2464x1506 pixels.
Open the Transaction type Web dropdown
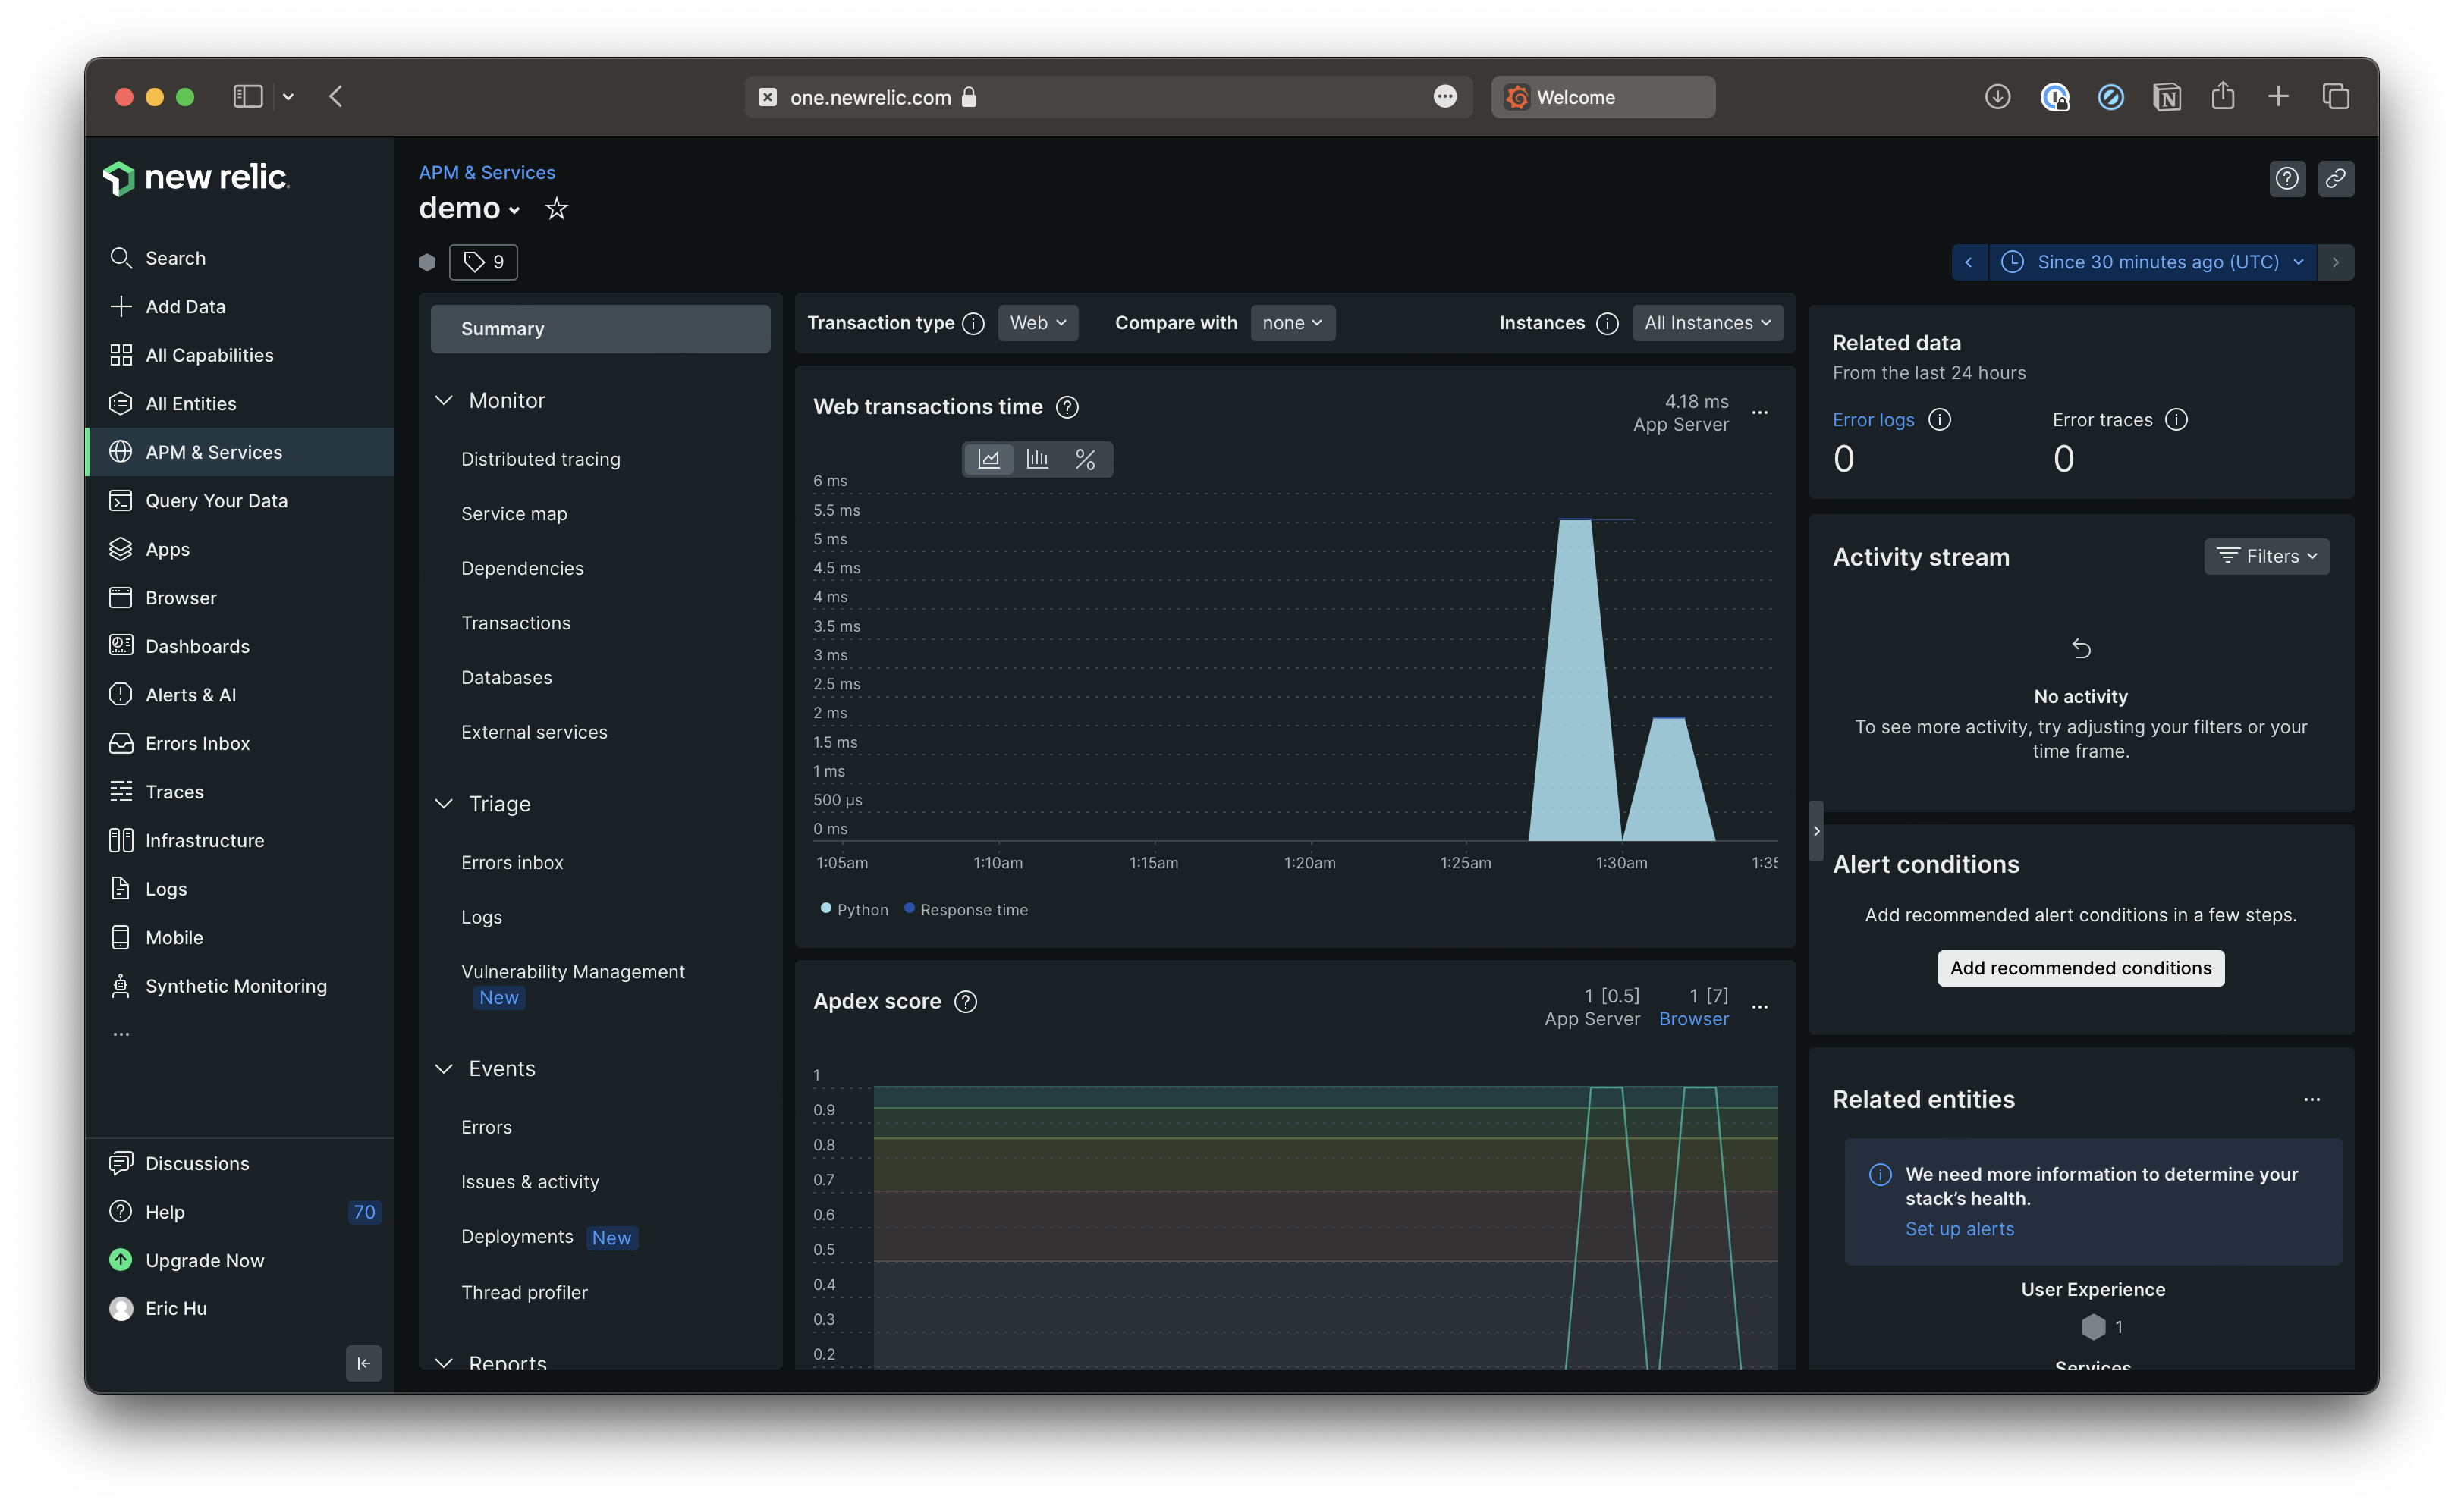point(1037,323)
